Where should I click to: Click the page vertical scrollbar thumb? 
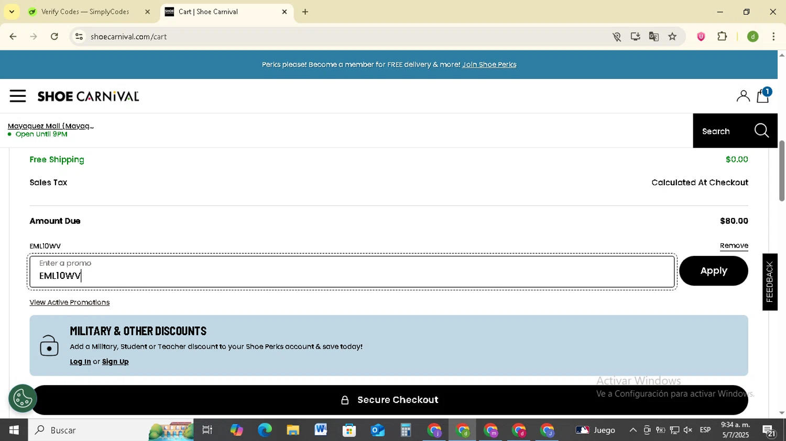pyautogui.click(x=782, y=171)
